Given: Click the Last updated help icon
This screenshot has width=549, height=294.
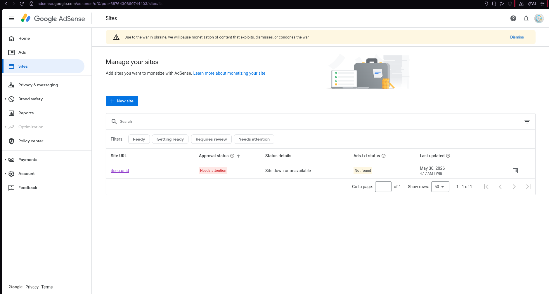Looking at the screenshot, I should [x=448, y=156].
